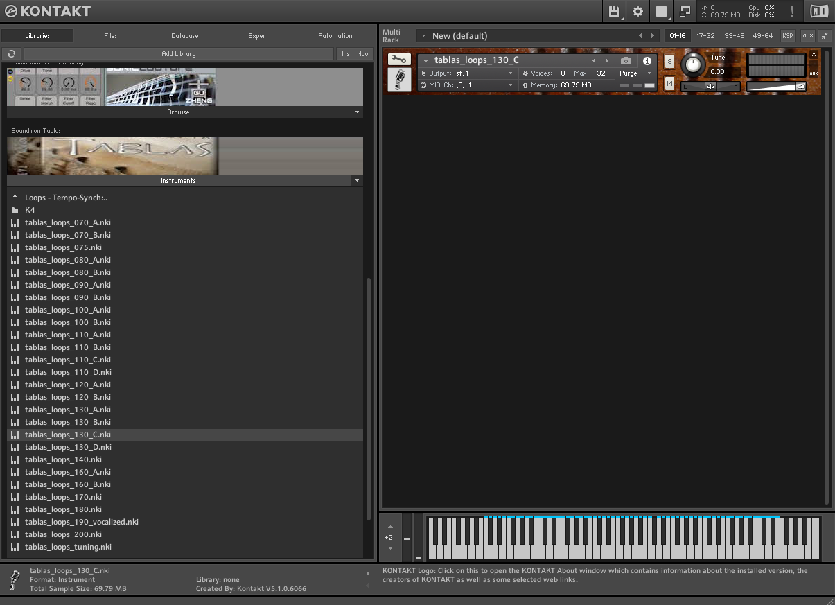Open Browse dropdown arrow of upper library
The width and height of the screenshot is (835, 605).
pos(357,112)
